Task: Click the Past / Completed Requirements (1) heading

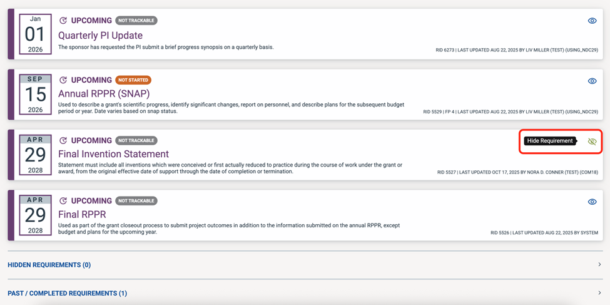Action: tap(67, 293)
